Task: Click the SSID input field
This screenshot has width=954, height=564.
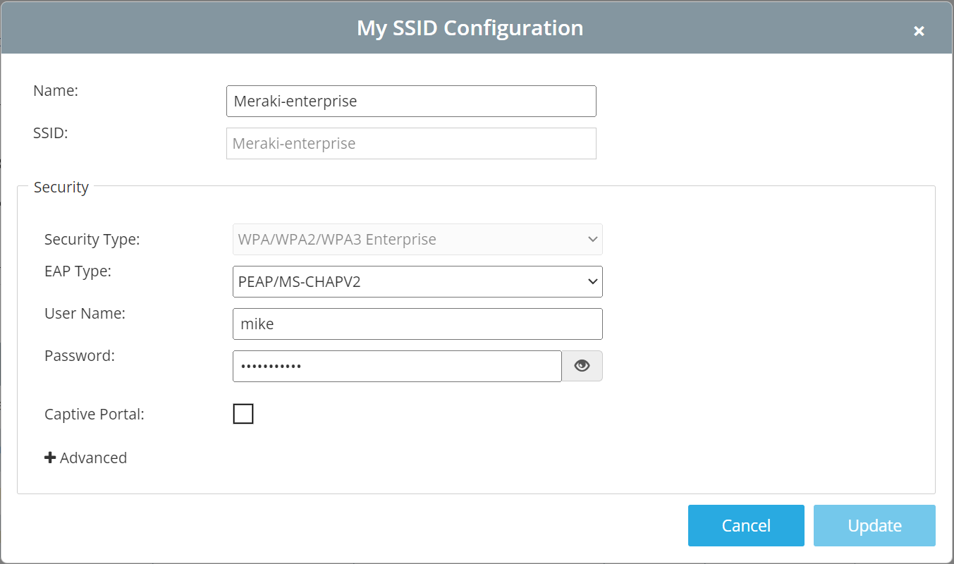Action: click(411, 143)
